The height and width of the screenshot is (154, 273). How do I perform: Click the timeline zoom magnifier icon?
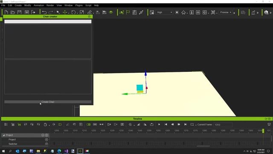coord(130,124)
